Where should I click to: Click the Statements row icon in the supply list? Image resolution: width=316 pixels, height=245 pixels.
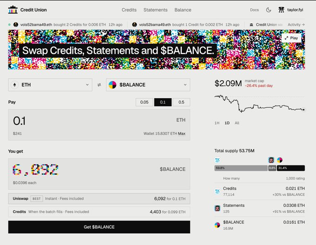coord(217,208)
